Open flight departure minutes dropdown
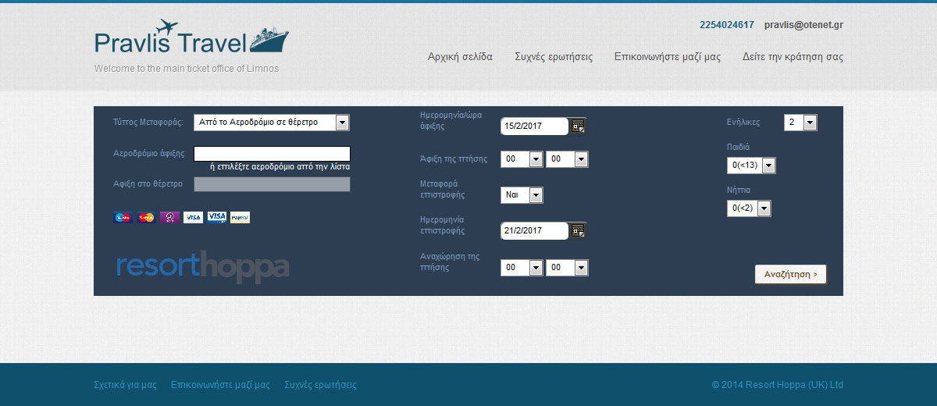This screenshot has height=406, width=937. point(567,268)
